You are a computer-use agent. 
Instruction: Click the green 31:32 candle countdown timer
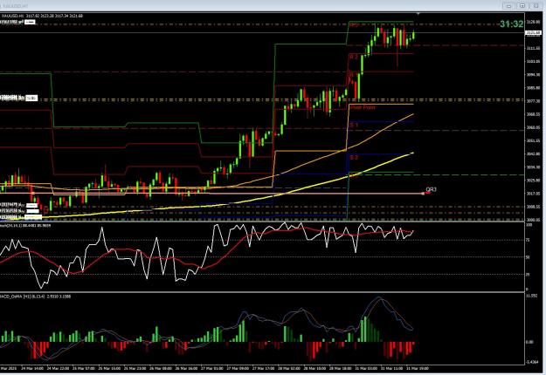(511, 24)
